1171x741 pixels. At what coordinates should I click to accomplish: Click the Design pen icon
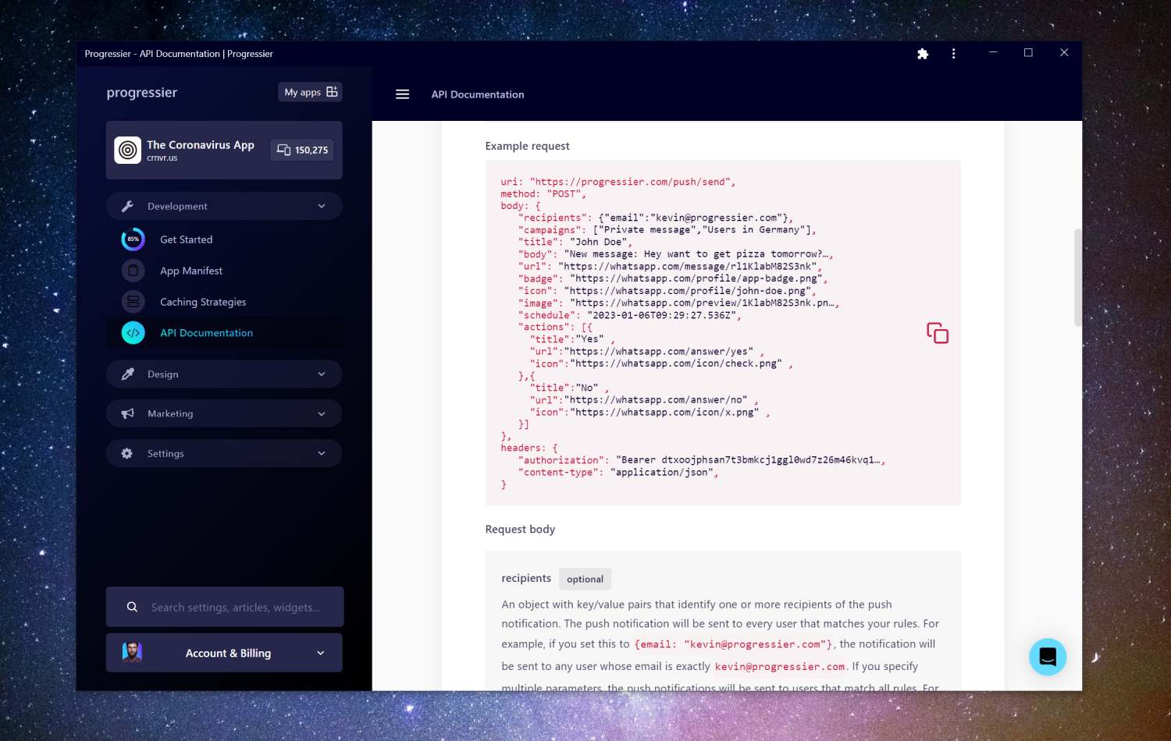point(128,374)
